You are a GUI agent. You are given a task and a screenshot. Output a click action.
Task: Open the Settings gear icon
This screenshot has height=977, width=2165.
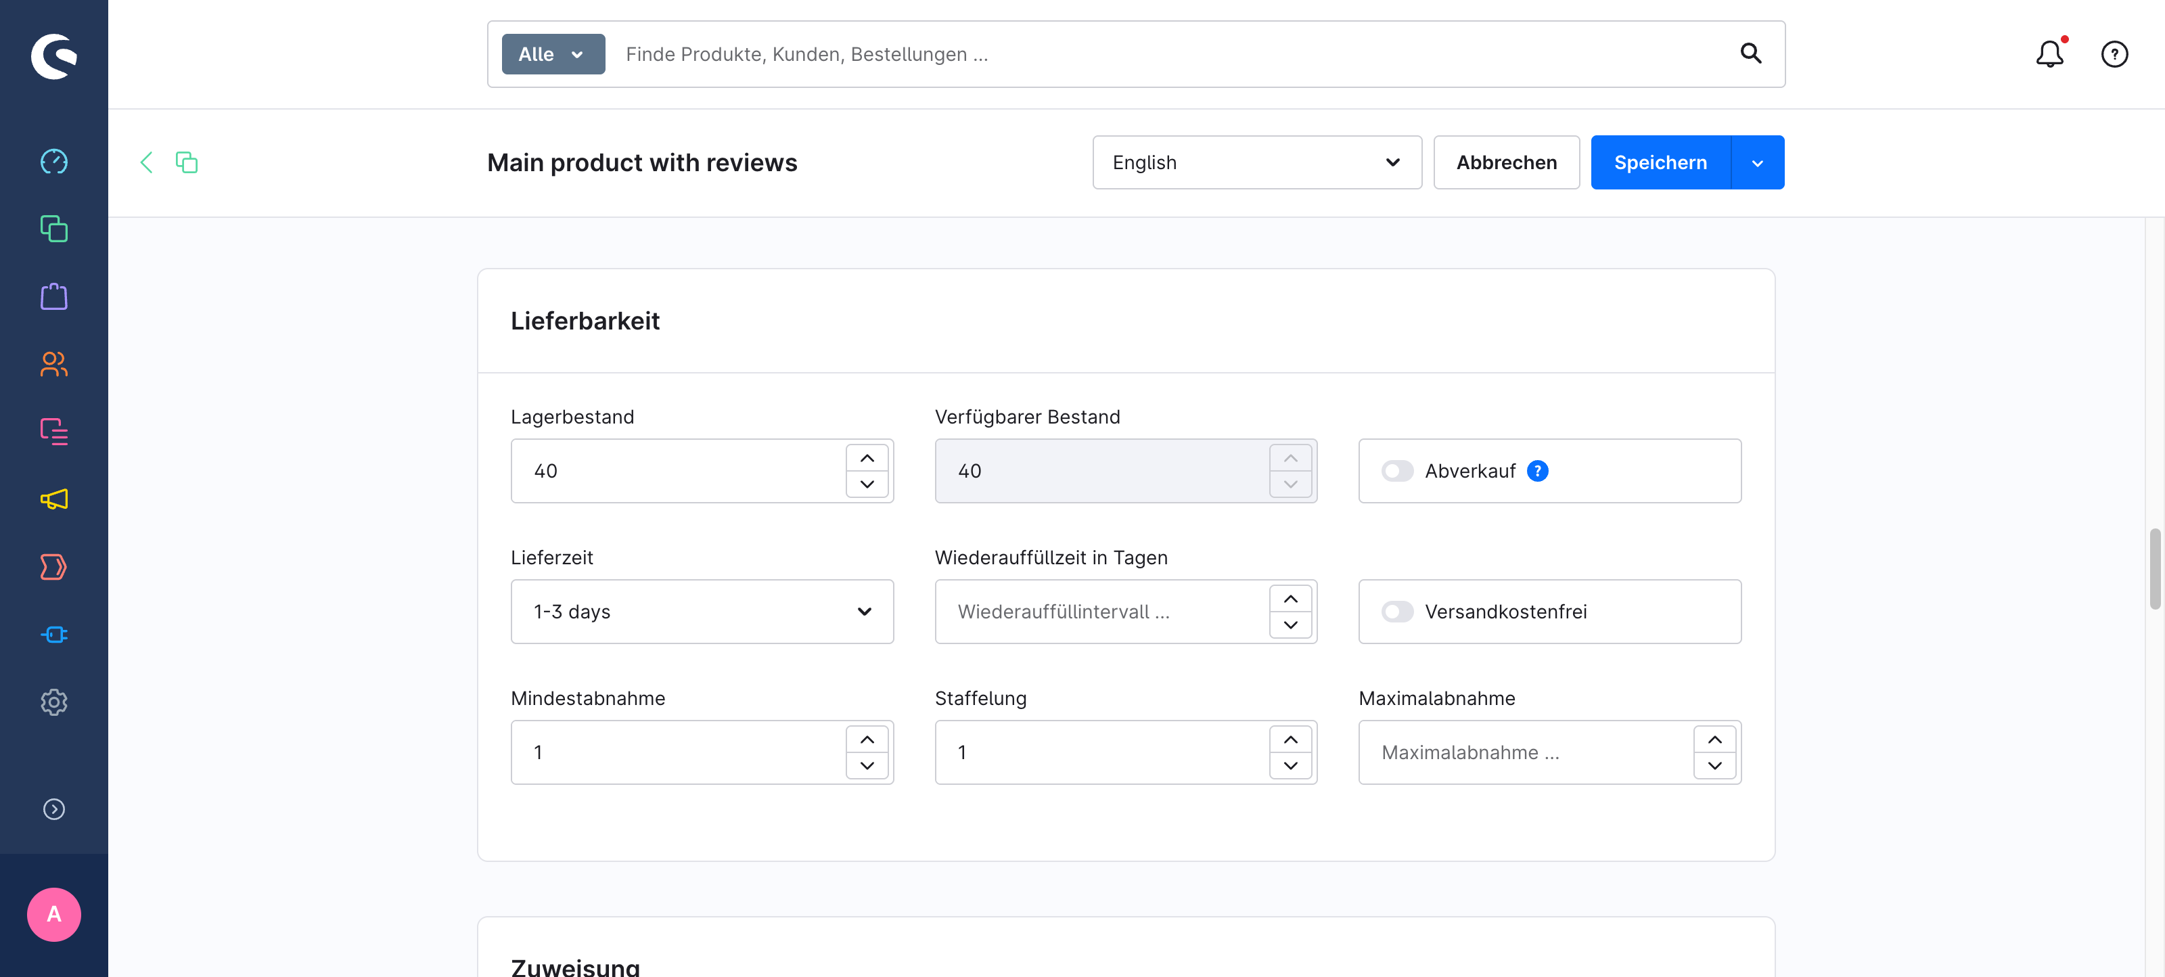(54, 702)
